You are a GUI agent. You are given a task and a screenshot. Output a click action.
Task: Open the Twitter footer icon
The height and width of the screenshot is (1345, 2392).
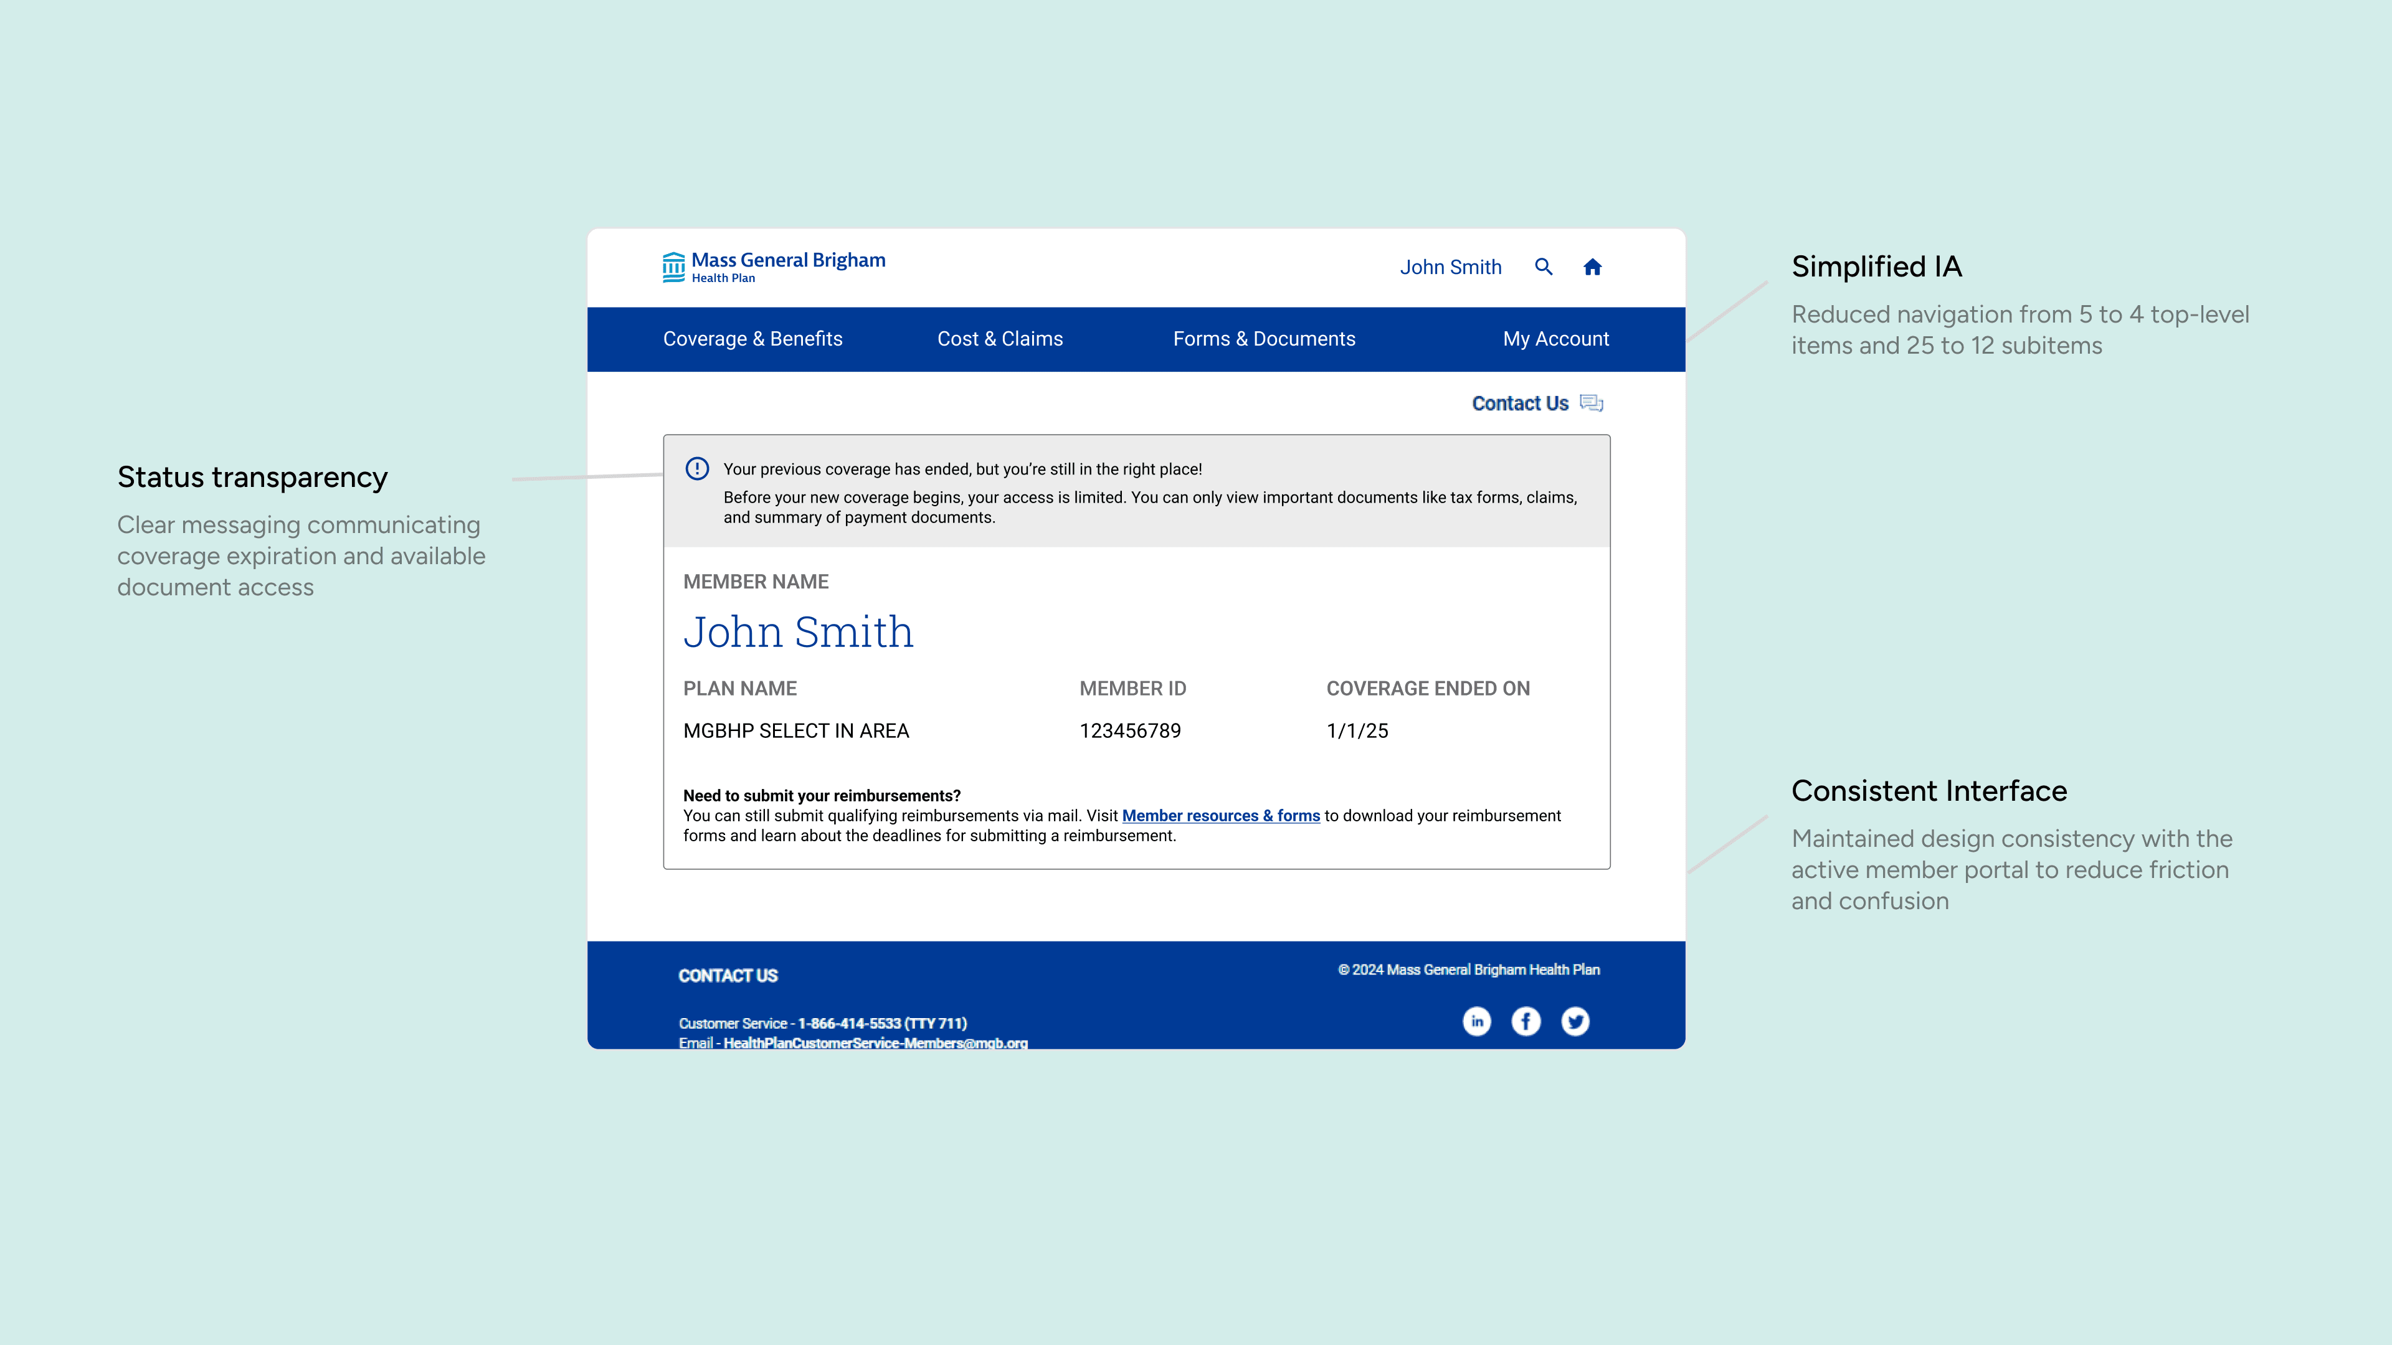(x=1575, y=1021)
